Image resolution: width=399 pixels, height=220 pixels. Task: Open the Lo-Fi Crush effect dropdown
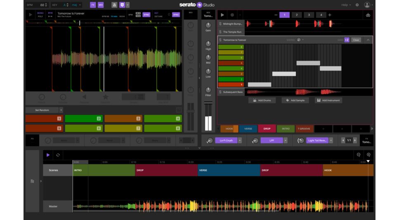240,140
